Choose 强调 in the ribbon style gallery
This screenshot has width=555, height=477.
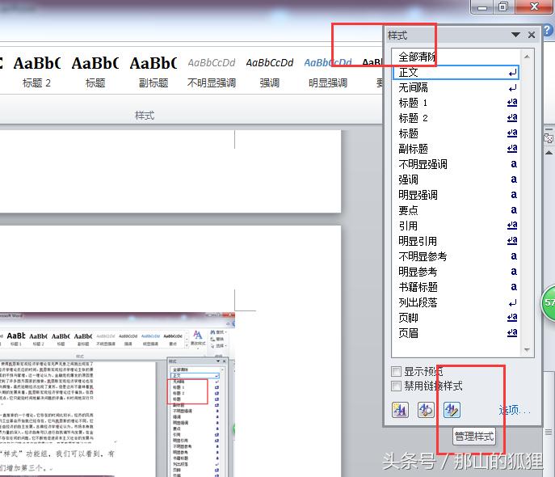270,72
